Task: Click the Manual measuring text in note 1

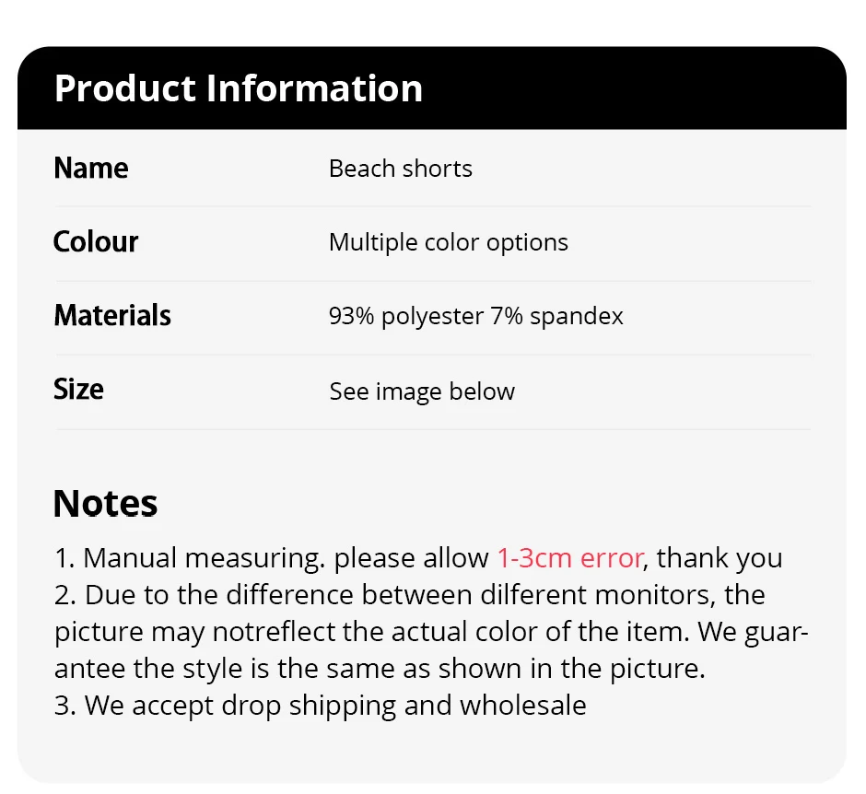Action: pos(203,558)
